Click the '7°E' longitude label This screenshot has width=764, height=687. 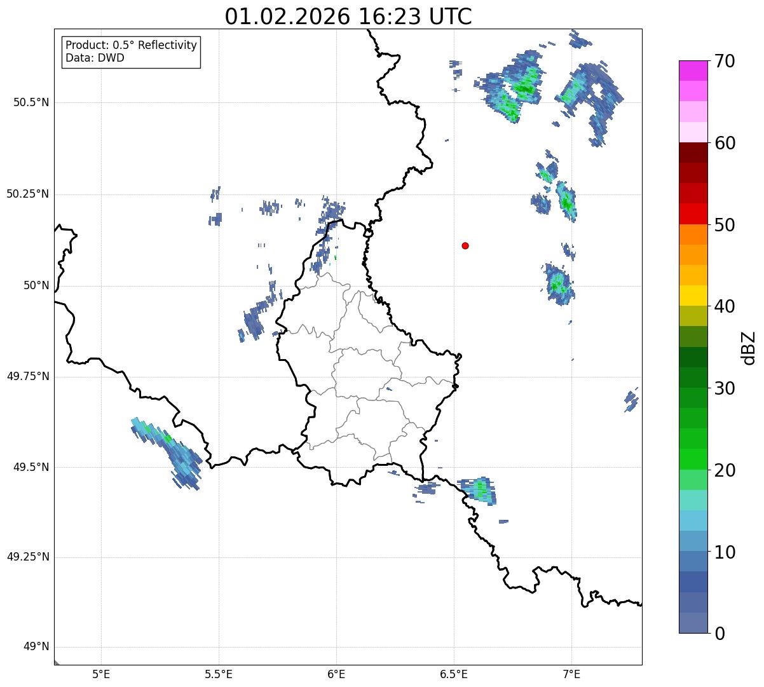point(571,674)
